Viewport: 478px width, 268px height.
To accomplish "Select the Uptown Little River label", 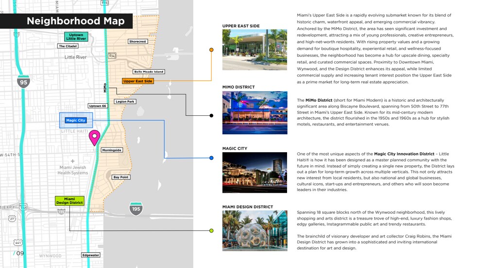I will pyautogui.click(x=76, y=37).
